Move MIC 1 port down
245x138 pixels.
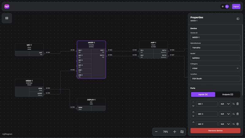point(193,106)
